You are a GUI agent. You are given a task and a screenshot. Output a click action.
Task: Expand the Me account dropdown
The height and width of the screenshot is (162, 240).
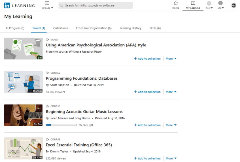[x=209, y=5]
